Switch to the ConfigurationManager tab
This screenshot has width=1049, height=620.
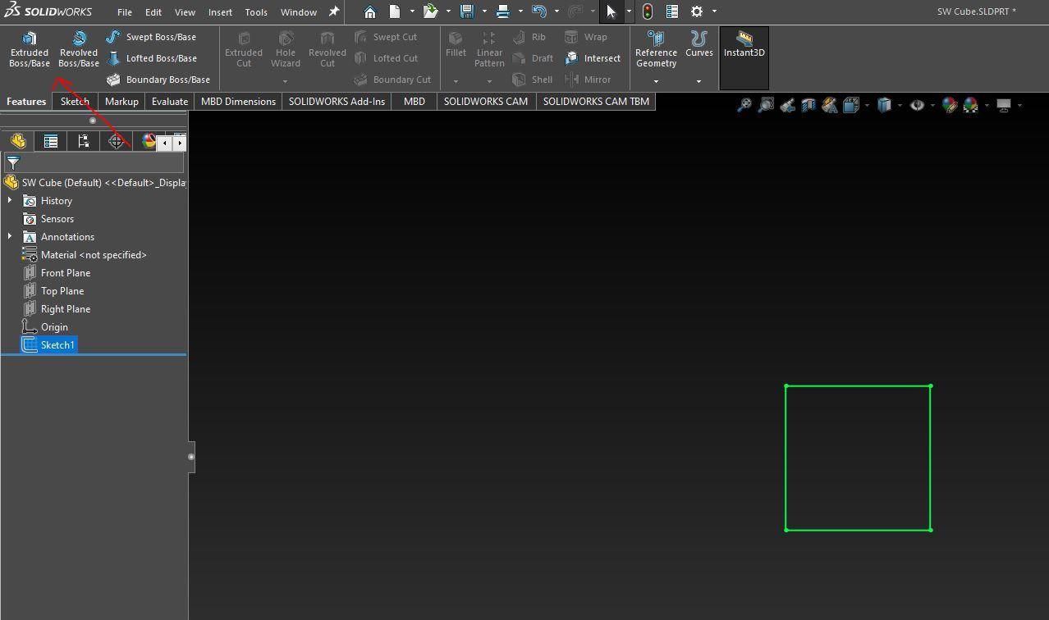coord(83,141)
